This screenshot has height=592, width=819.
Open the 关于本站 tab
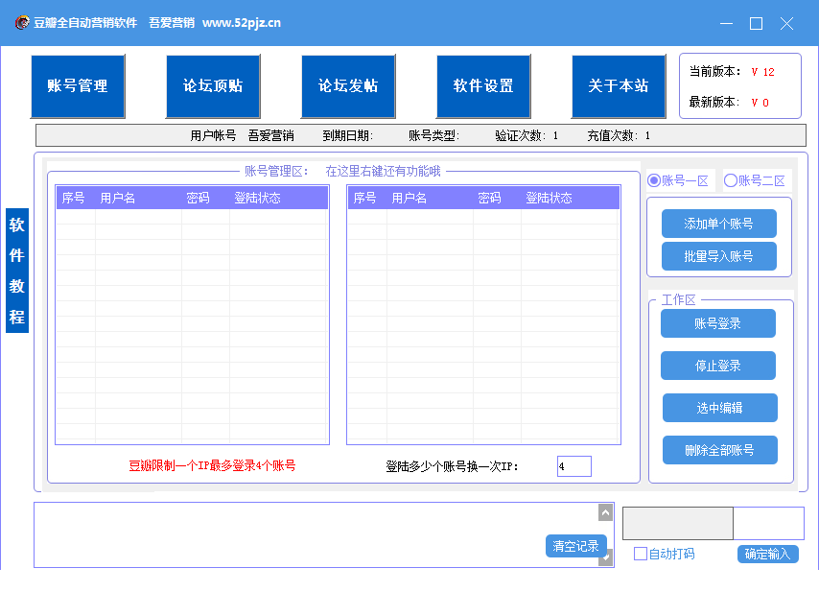tap(619, 86)
